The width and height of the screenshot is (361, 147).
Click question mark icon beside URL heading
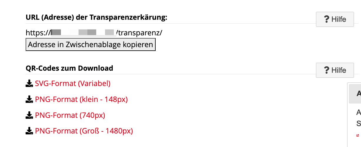click(x=326, y=19)
